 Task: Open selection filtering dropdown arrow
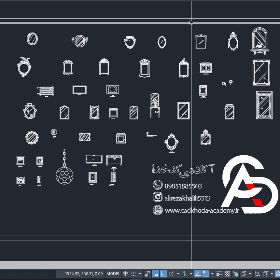click(x=272, y=273)
